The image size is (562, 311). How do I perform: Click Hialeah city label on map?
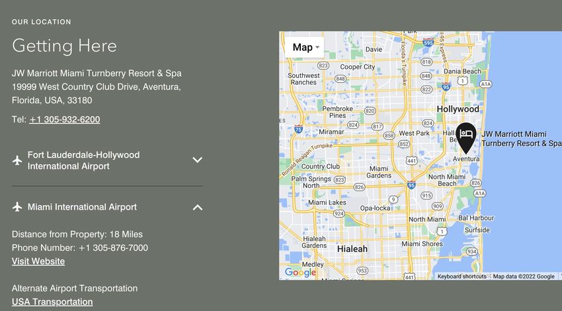(x=352, y=249)
